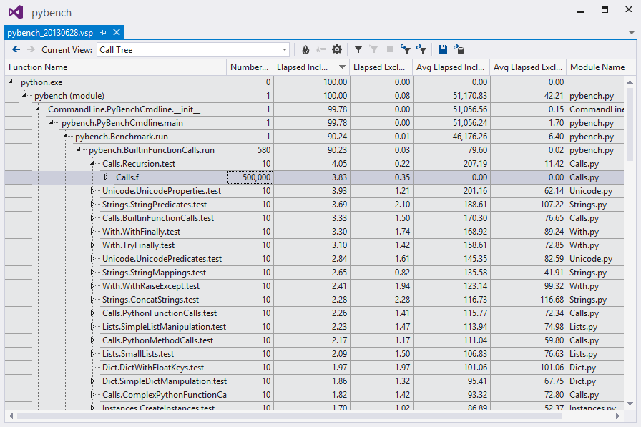This screenshot has width=641, height=427.
Task: Expand Strings.StringPredicates.test node
Action: click(92, 205)
